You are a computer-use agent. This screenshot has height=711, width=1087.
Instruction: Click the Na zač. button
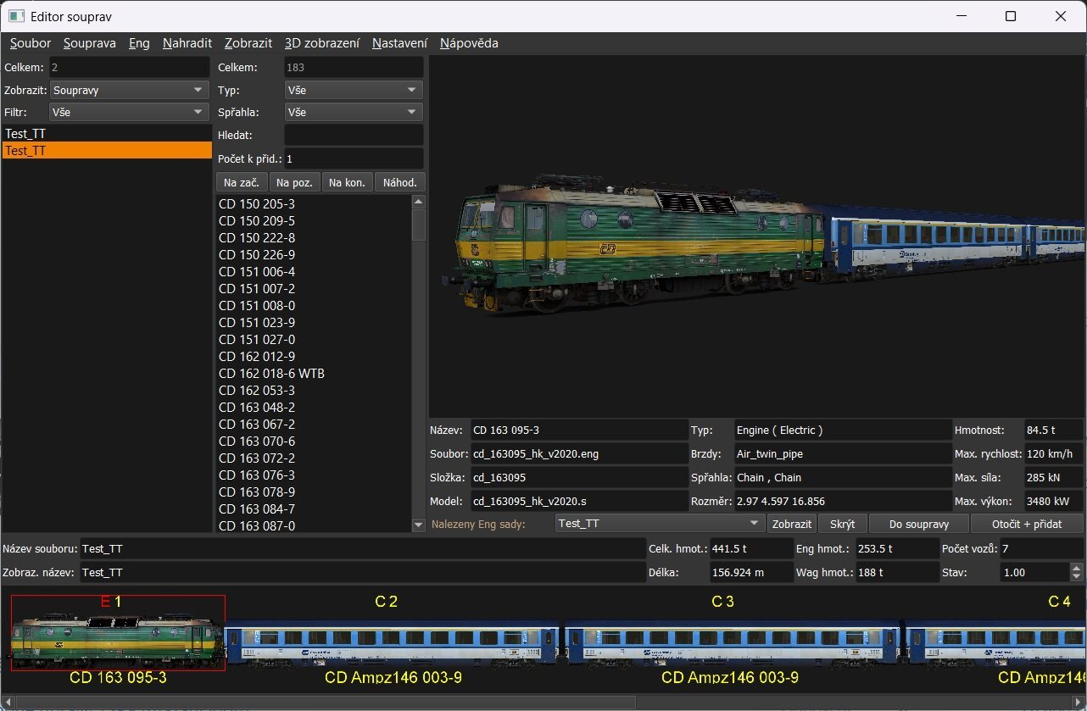(242, 182)
